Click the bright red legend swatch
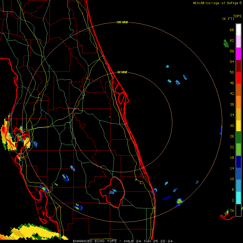Viewport: 243px width, 243px height. [238, 78]
